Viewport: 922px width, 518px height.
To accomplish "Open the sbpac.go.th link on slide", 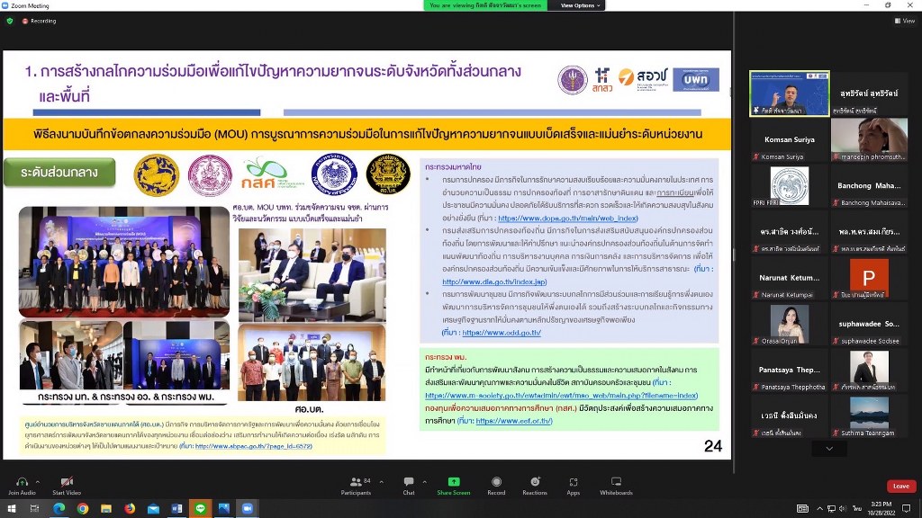I will [253, 446].
